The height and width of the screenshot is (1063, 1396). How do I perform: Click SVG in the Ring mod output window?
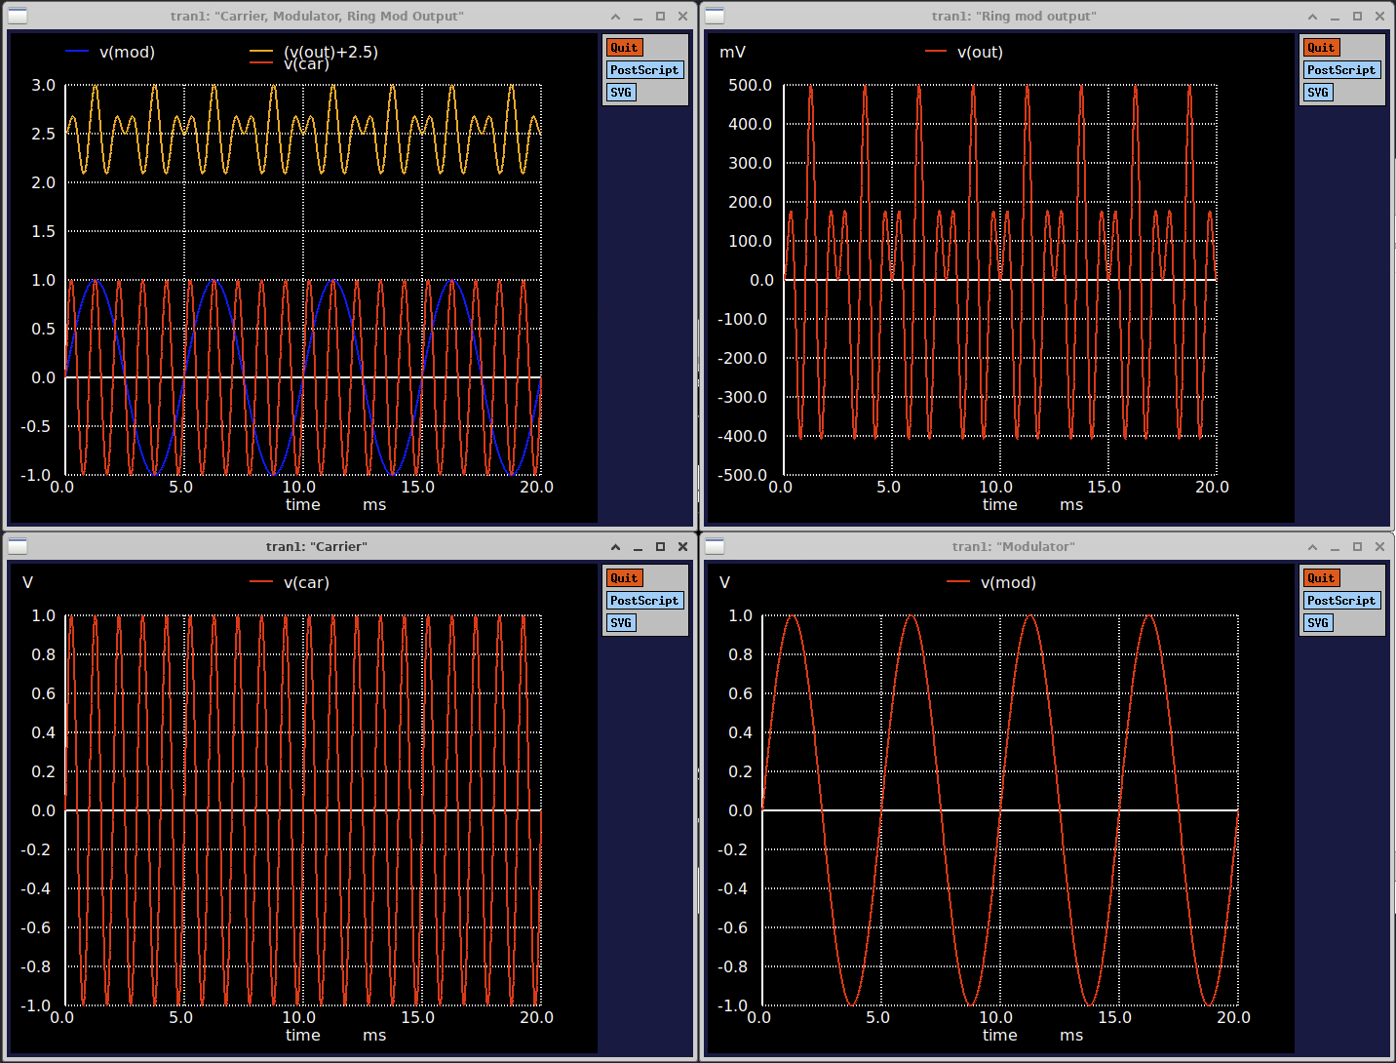point(1318,93)
